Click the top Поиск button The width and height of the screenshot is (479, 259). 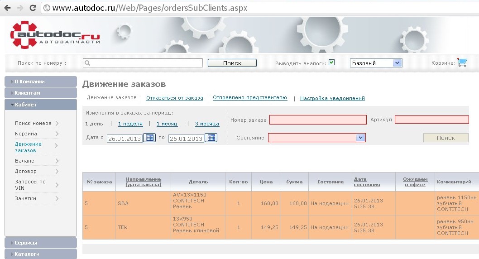(232, 63)
